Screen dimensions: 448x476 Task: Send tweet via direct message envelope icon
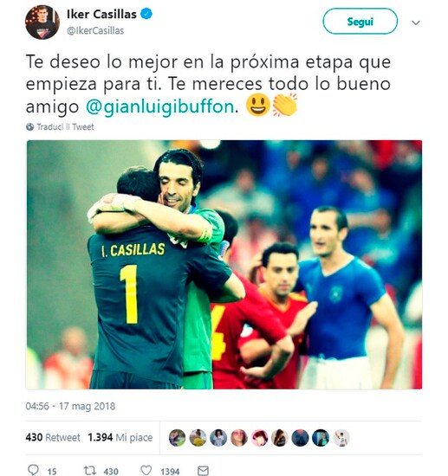pyautogui.click(x=203, y=471)
